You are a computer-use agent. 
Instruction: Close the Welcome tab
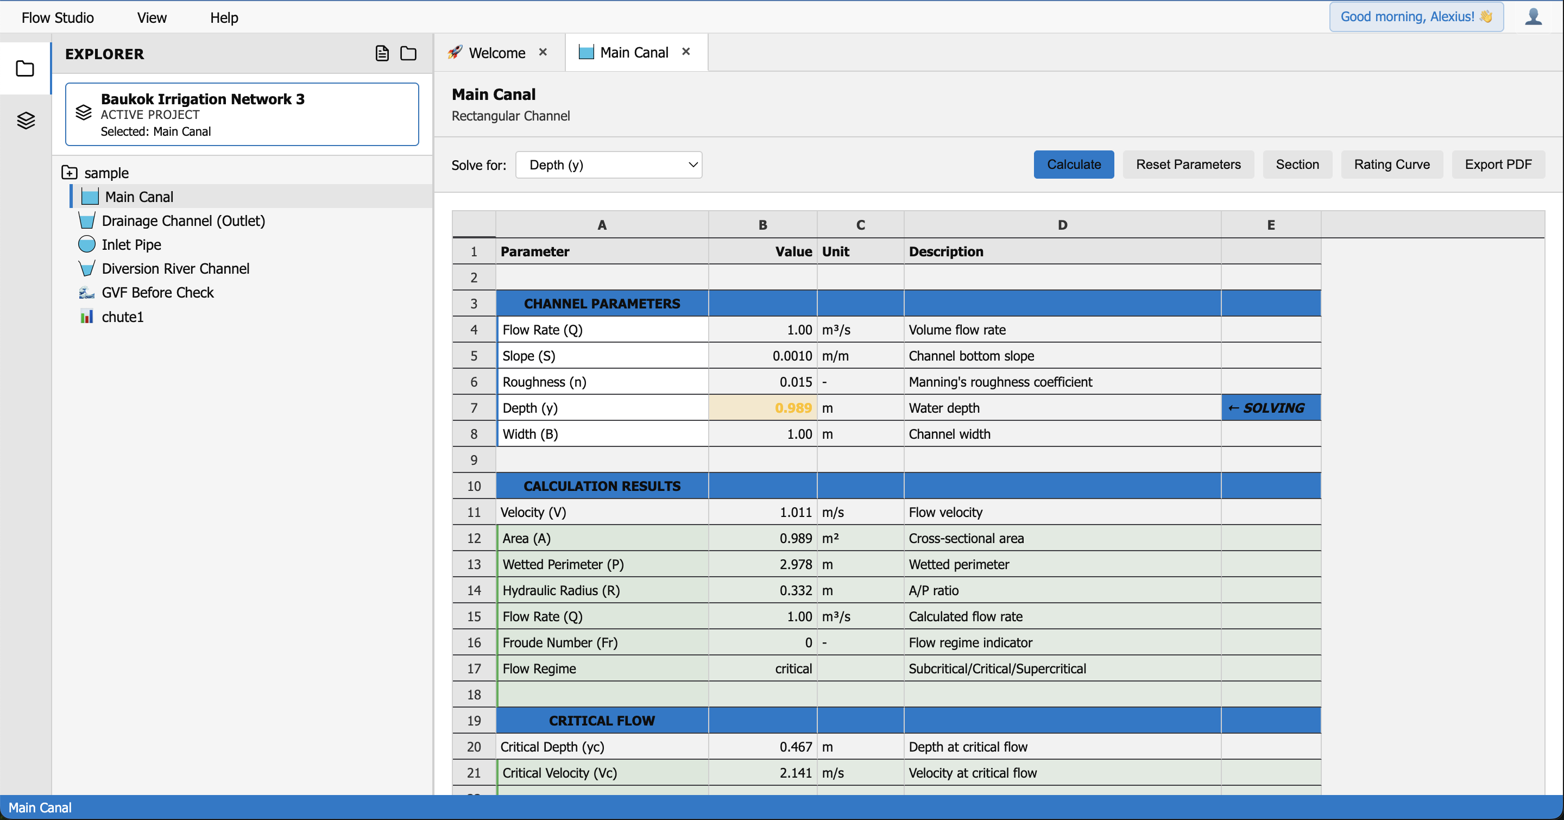(543, 52)
